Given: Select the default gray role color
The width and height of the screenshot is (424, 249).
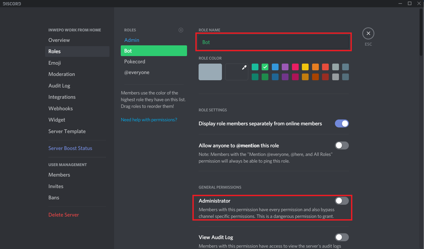Looking at the screenshot, I should click(x=210, y=72).
